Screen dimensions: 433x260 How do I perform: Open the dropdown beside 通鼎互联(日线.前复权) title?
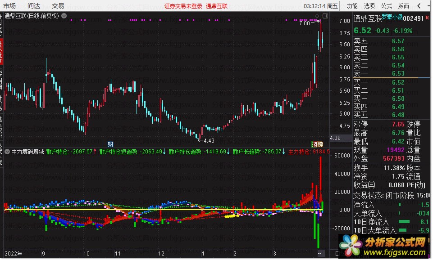(x=64, y=16)
